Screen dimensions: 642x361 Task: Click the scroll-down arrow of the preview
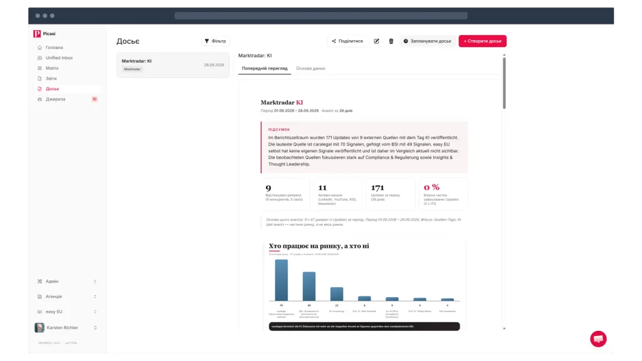504,328
